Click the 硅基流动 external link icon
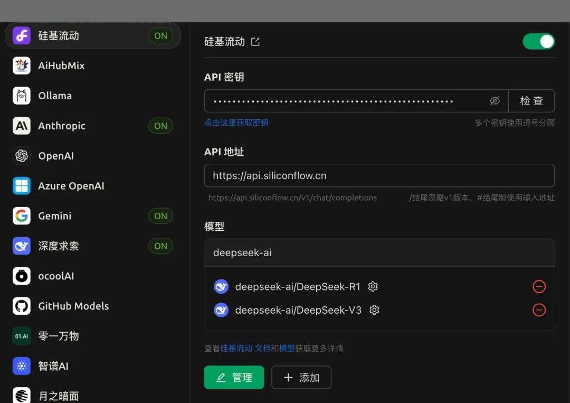 [255, 41]
